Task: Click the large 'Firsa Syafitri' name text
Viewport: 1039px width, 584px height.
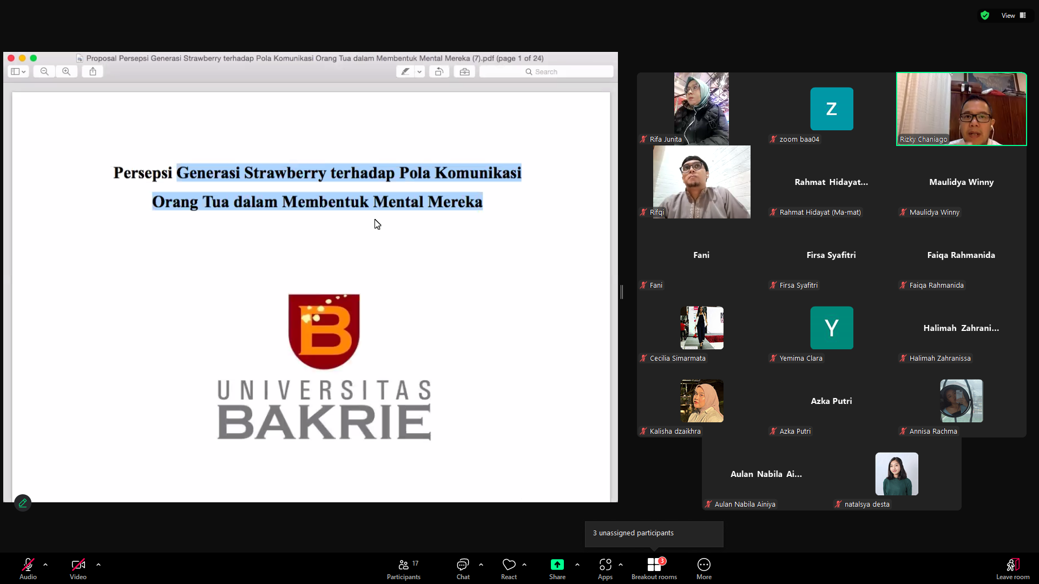Action: pyautogui.click(x=831, y=255)
